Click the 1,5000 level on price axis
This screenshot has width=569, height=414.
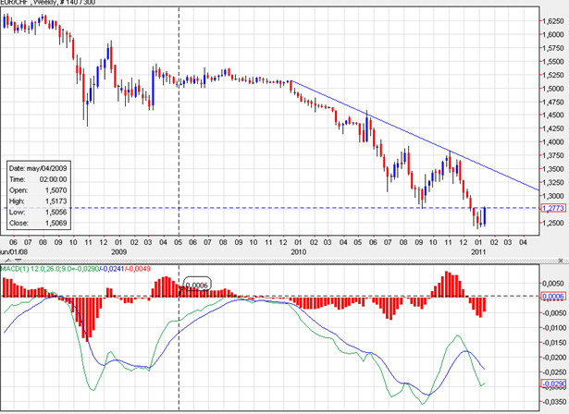point(551,88)
